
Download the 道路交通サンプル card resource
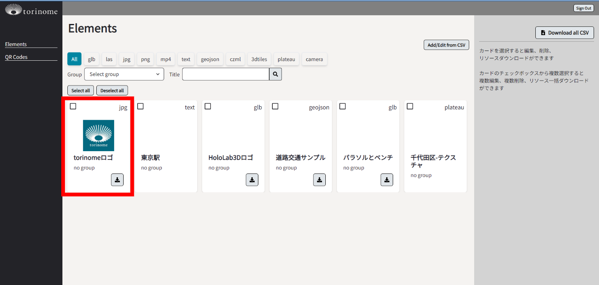pyautogui.click(x=320, y=180)
